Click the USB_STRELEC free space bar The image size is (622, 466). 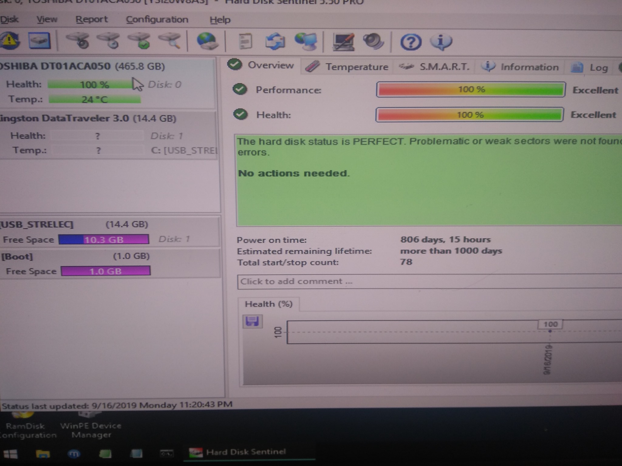tap(104, 239)
